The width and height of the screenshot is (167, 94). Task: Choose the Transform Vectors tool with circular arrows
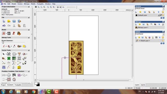[x=9, y=54]
